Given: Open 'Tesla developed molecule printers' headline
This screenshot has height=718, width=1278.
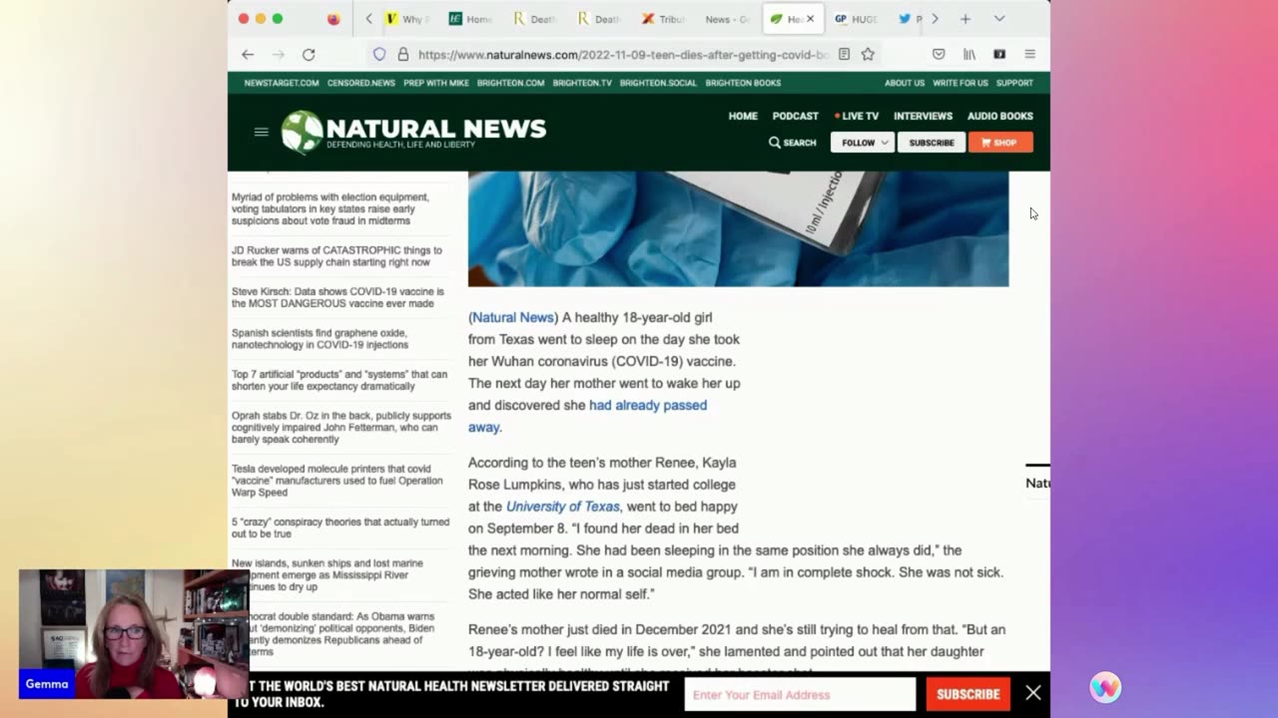Looking at the screenshot, I should pyautogui.click(x=336, y=481).
